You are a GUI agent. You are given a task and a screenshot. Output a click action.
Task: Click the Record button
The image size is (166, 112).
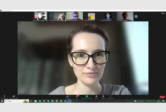click(x=96, y=97)
